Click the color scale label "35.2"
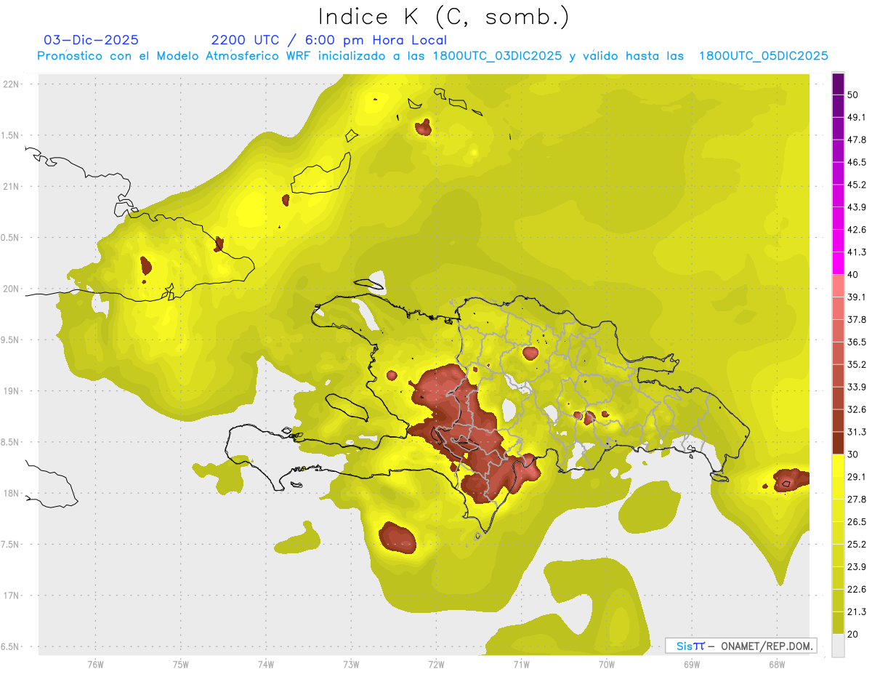This screenshot has height=674, width=872. [857, 364]
